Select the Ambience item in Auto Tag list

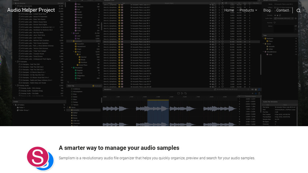tap(77, 89)
